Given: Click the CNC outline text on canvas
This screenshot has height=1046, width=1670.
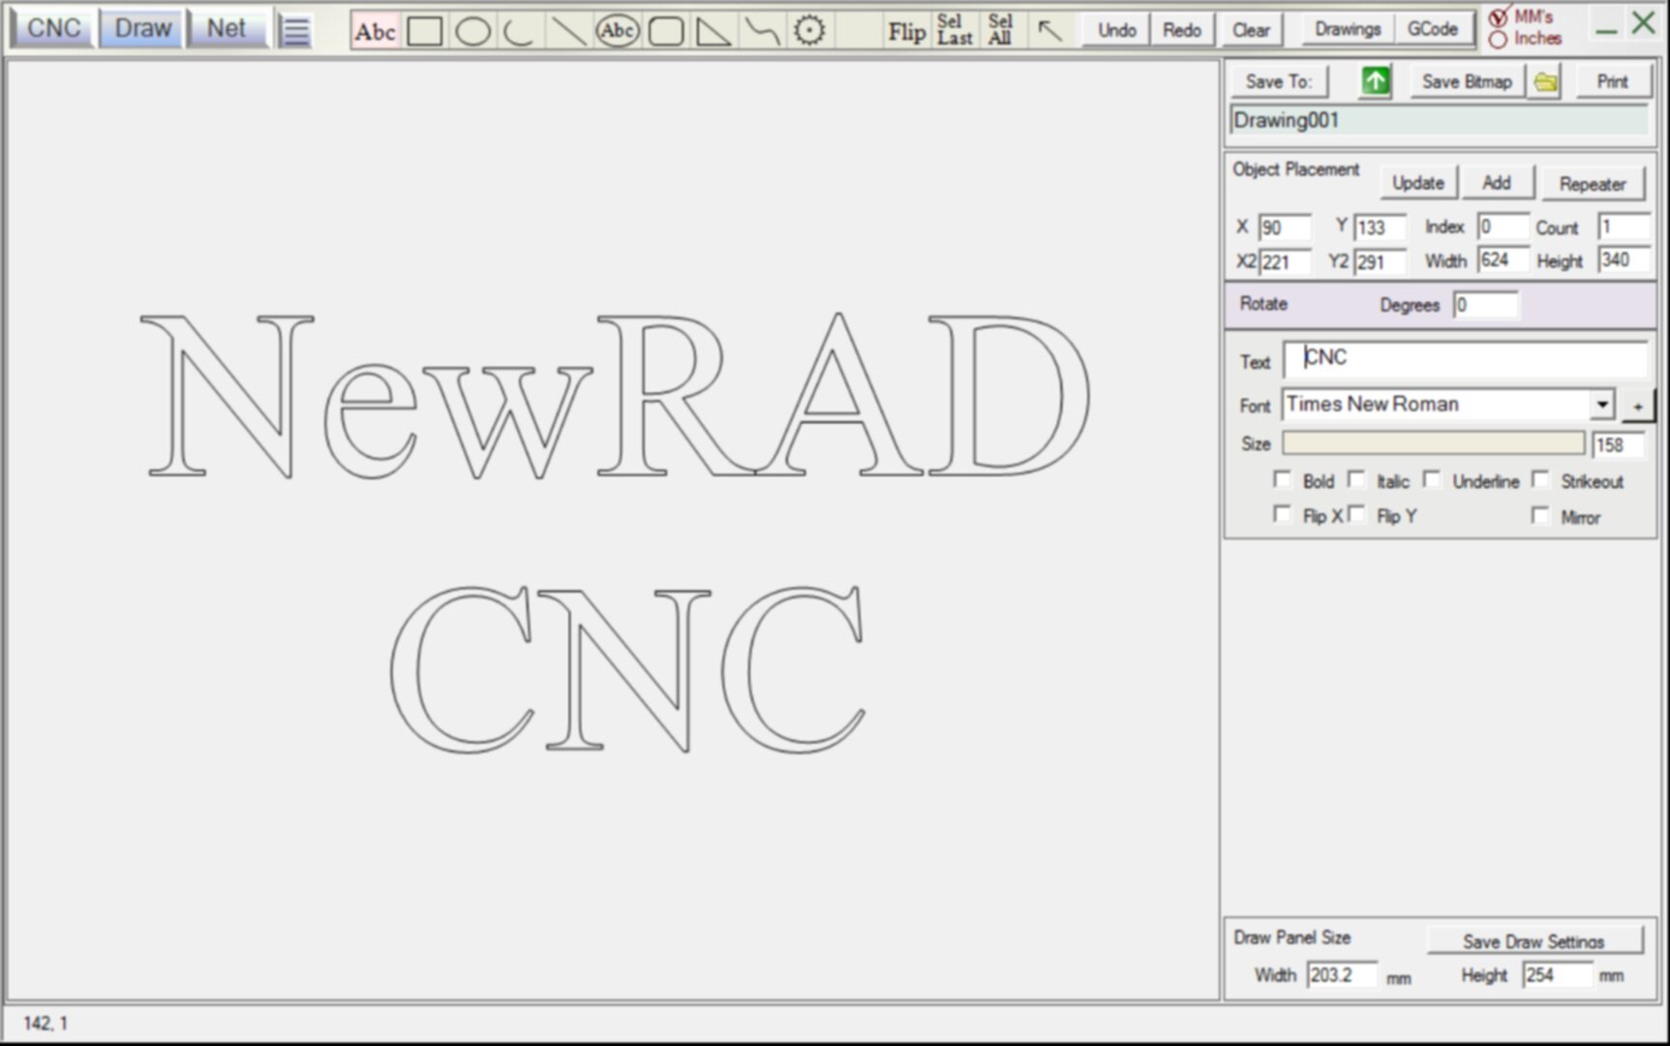Looking at the screenshot, I should click(628, 668).
